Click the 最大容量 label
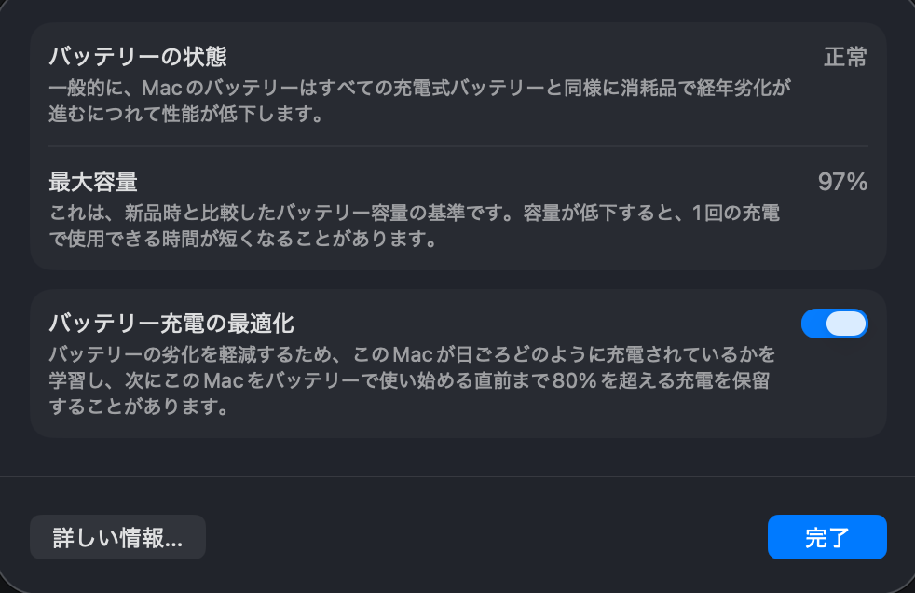Screen dimensions: 915x593 (x=93, y=182)
